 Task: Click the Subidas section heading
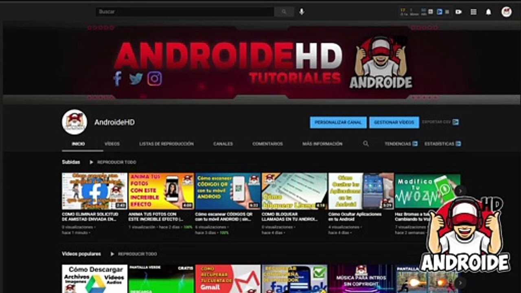coord(71,162)
